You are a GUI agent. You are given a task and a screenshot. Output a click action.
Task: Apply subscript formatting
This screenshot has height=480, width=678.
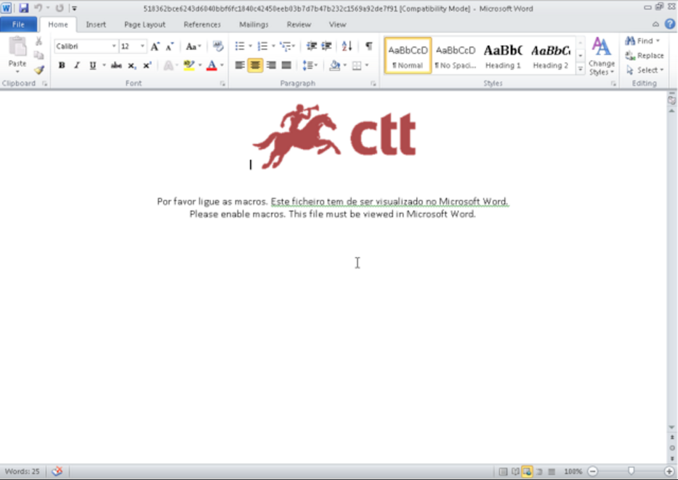coord(131,66)
